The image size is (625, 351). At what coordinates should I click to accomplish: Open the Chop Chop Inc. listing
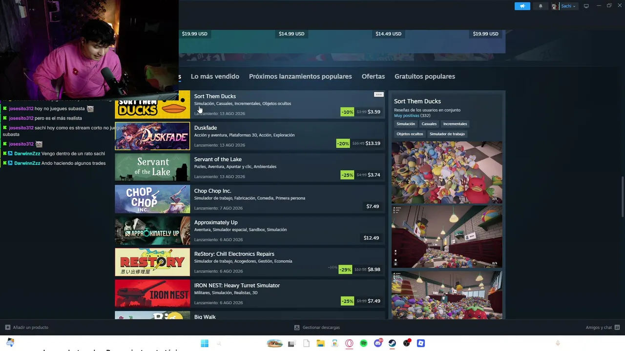(x=250, y=199)
